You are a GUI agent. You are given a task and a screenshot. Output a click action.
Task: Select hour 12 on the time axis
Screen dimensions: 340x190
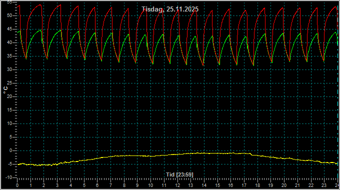coord(177,185)
